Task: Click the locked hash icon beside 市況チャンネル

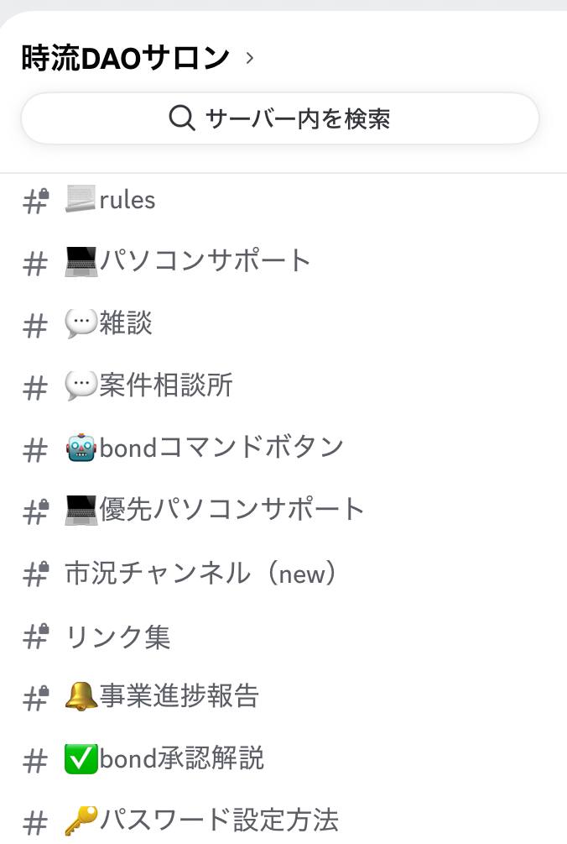Action: pyautogui.click(x=35, y=574)
